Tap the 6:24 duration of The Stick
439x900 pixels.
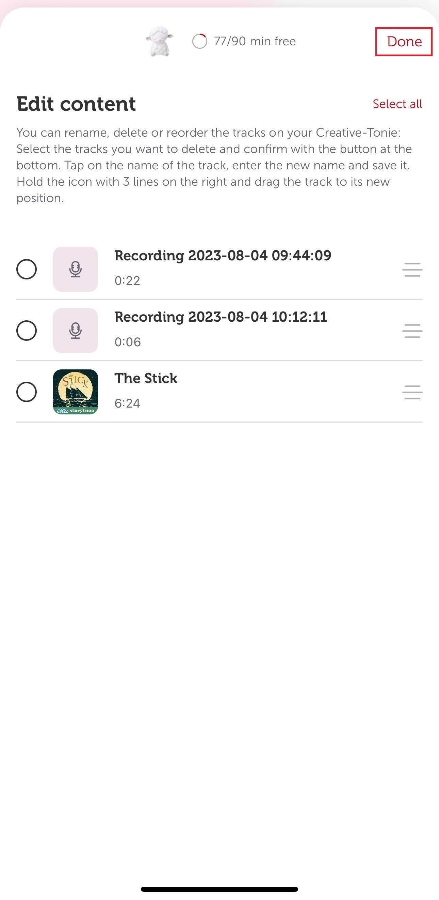point(127,403)
